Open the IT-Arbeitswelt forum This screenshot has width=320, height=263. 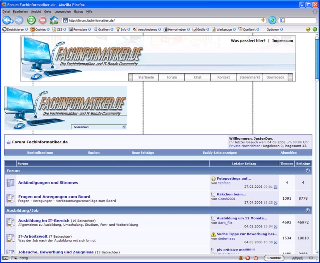[33, 236]
